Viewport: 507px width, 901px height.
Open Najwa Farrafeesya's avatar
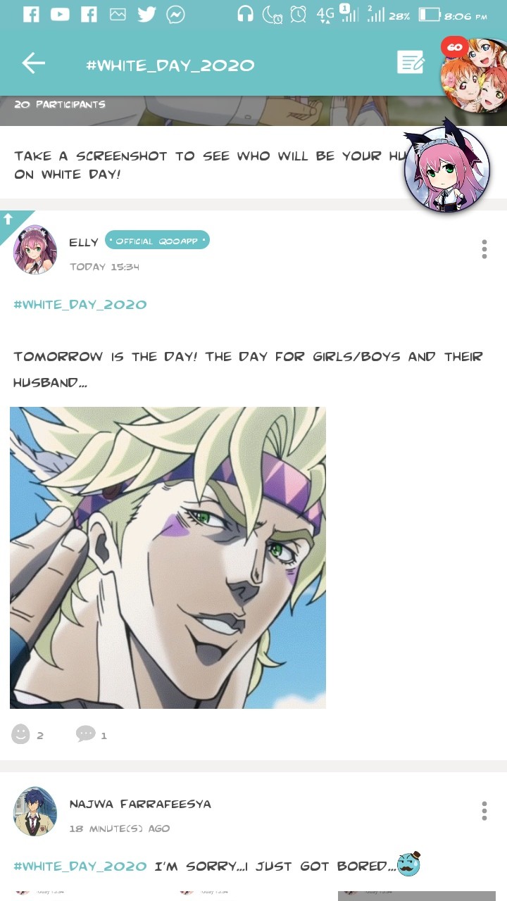[35, 812]
